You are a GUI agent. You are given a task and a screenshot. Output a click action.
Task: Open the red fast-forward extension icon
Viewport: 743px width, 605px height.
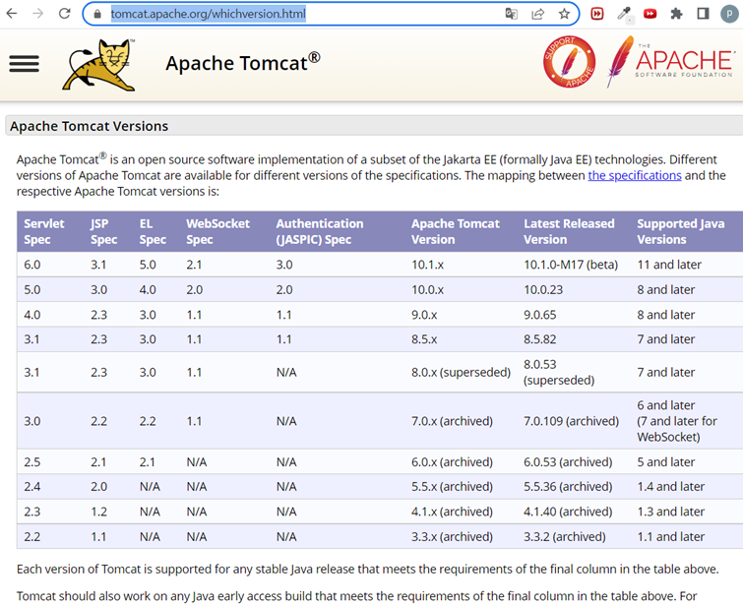(597, 14)
